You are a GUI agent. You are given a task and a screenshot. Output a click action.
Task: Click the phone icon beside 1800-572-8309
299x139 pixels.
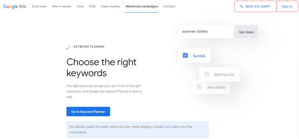click(x=242, y=6)
